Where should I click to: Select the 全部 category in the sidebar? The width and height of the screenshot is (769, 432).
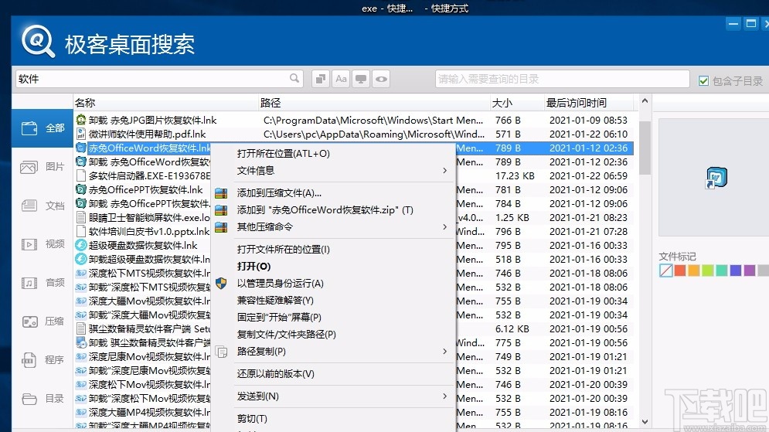[x=43, y=128]
